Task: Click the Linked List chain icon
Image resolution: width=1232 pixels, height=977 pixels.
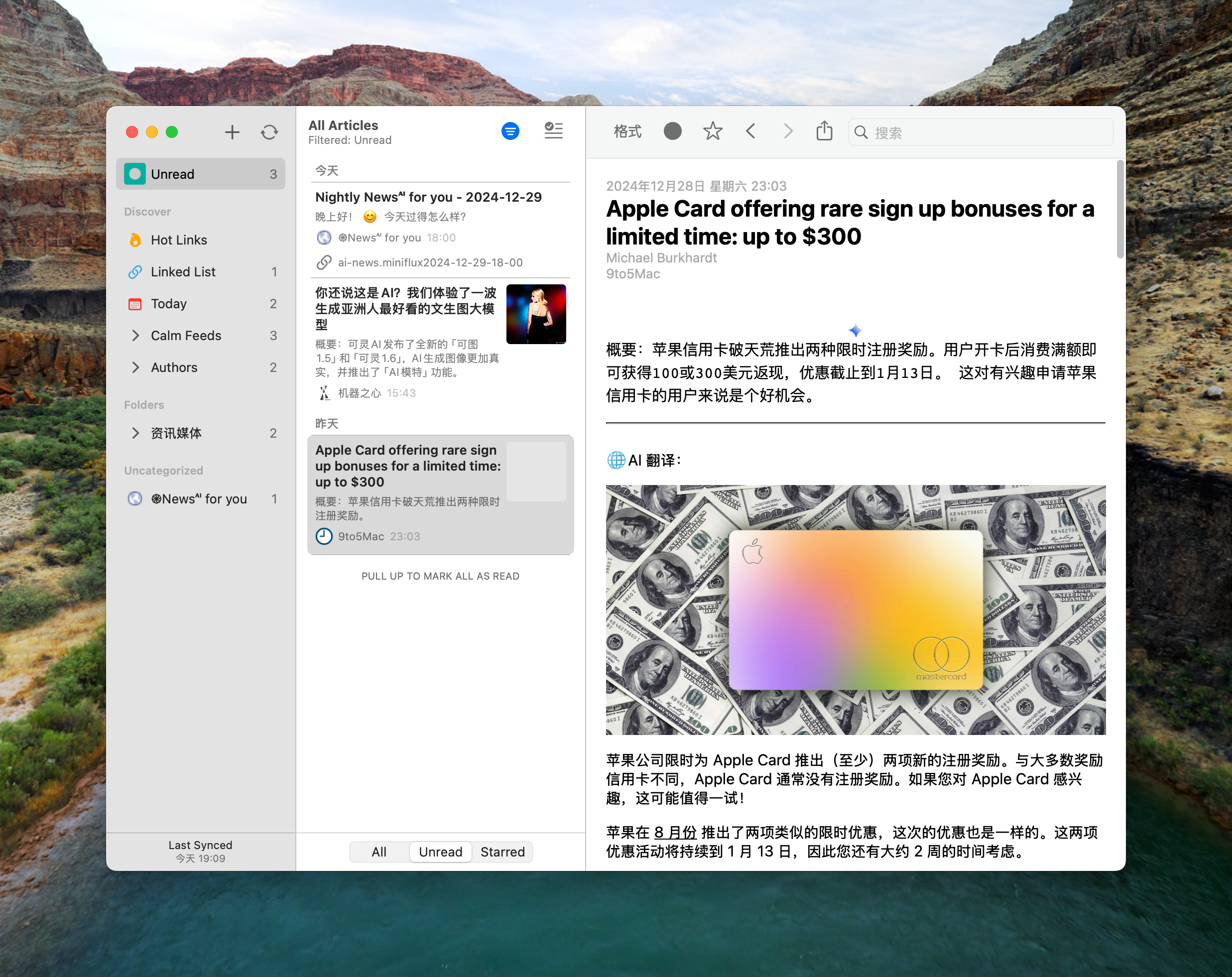Action: pyautogui.click(x=135, y=272)
